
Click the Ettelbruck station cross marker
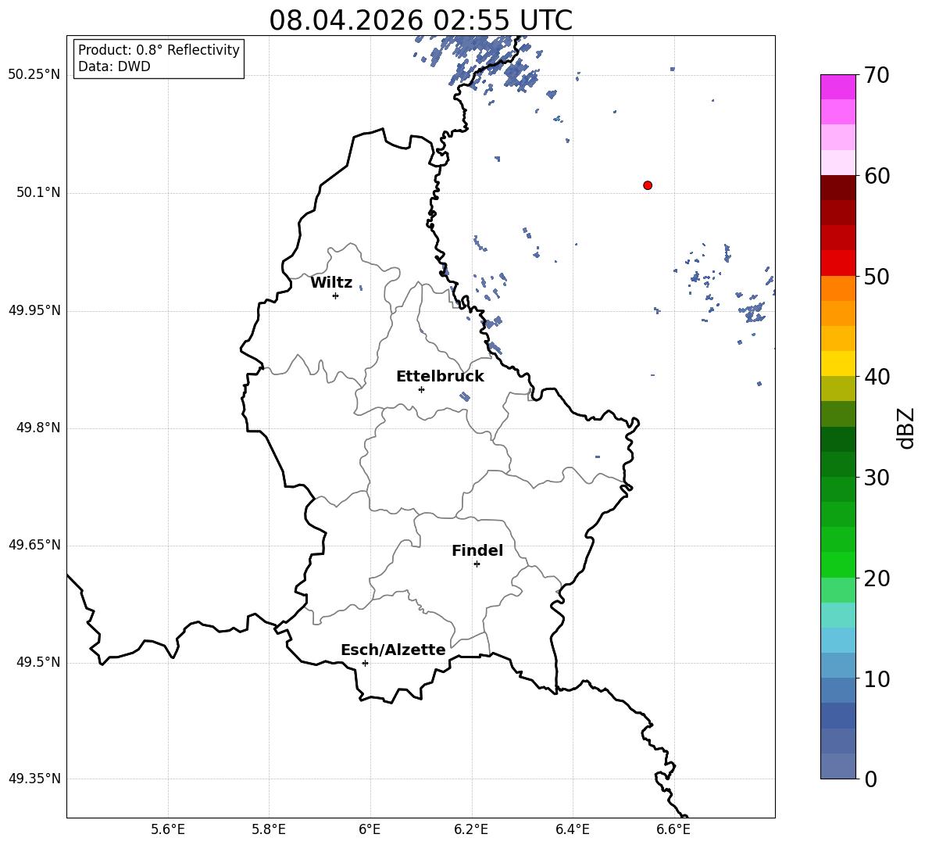(x=421, y=389)
